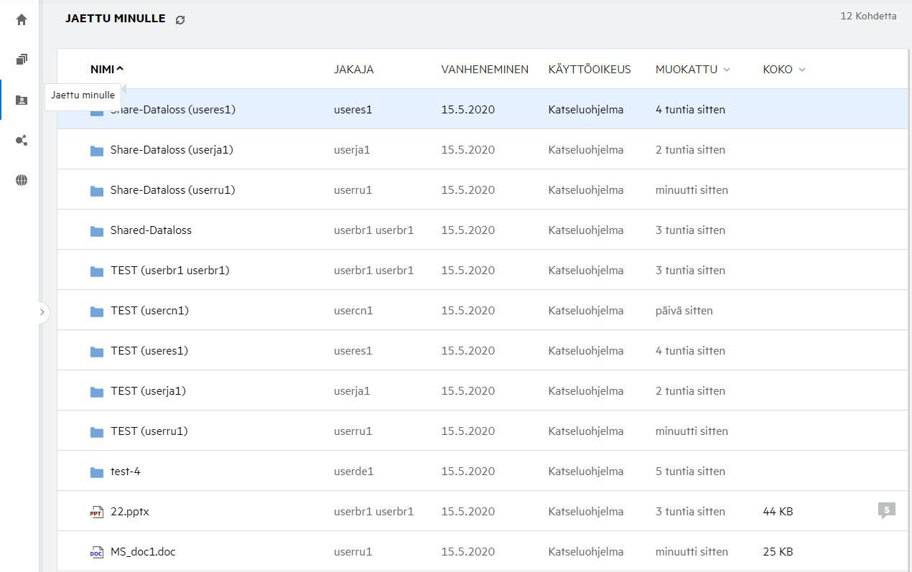Open the TEST (usercn1) folder
The image size is (912, 572).
pyautogui.click(x=149, y=311)
